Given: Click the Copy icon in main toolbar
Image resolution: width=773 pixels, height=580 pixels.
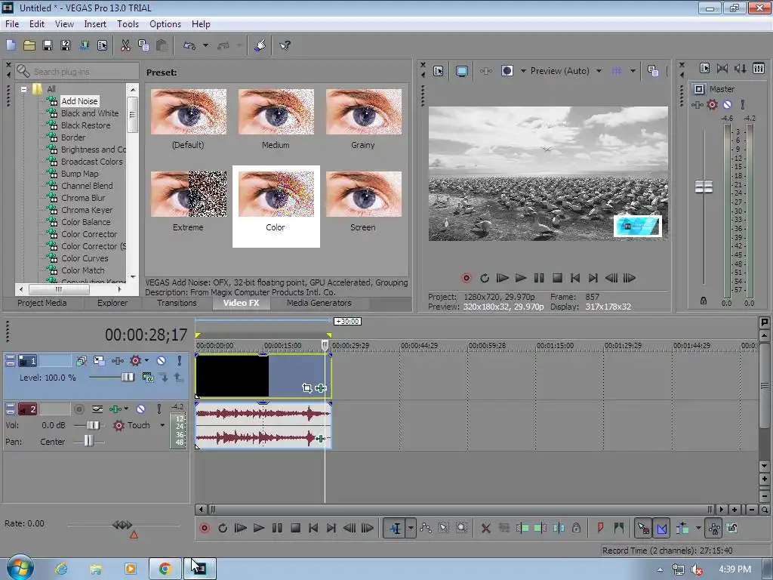Looking at the screenshot, I should 143,45.
